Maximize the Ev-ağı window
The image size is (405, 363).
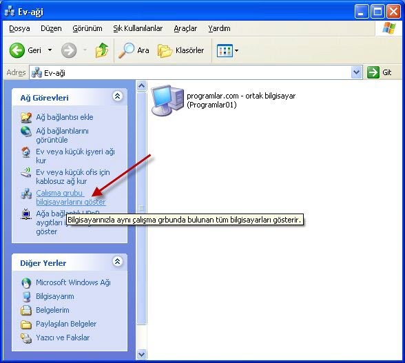[377, 12]
